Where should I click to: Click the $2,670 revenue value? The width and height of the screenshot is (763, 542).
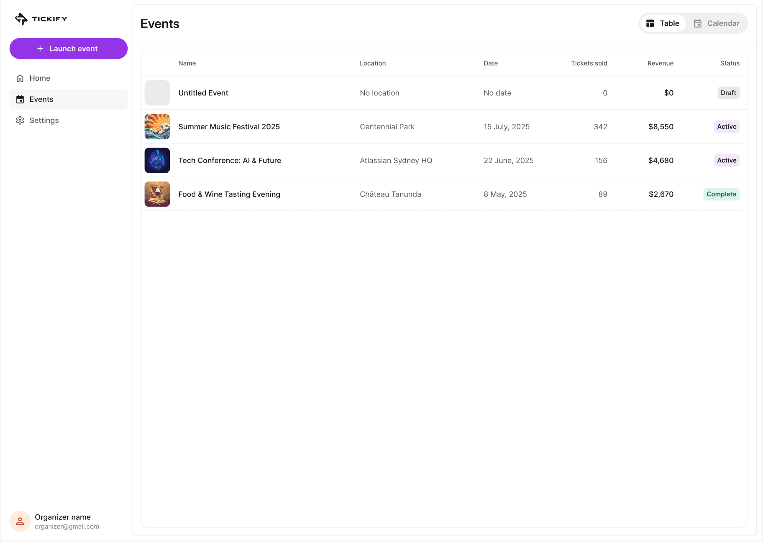pos(661,194)
